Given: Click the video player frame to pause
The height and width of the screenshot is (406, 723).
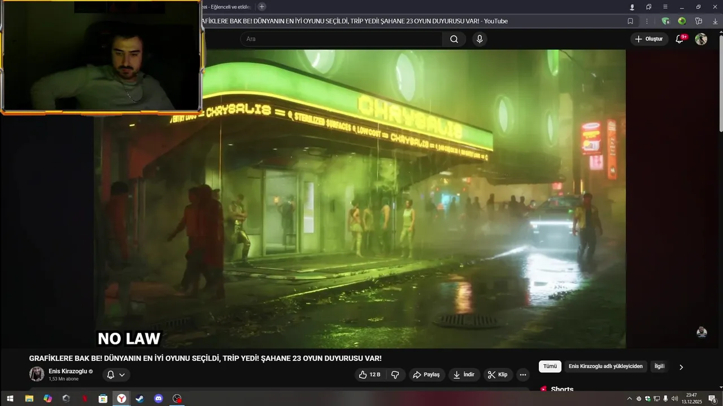Looking at the screenshot, I should tap(360, 198).
